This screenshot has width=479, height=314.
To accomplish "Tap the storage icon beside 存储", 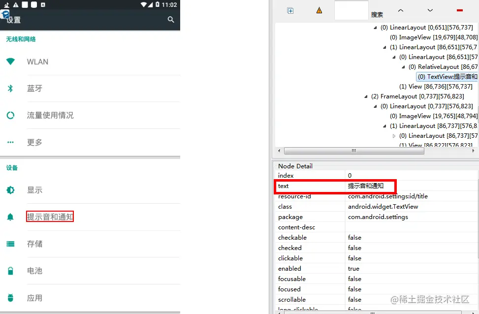I will click(x=10, y=244).
